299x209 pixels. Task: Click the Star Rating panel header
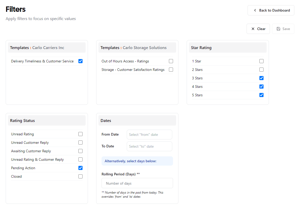228,48
